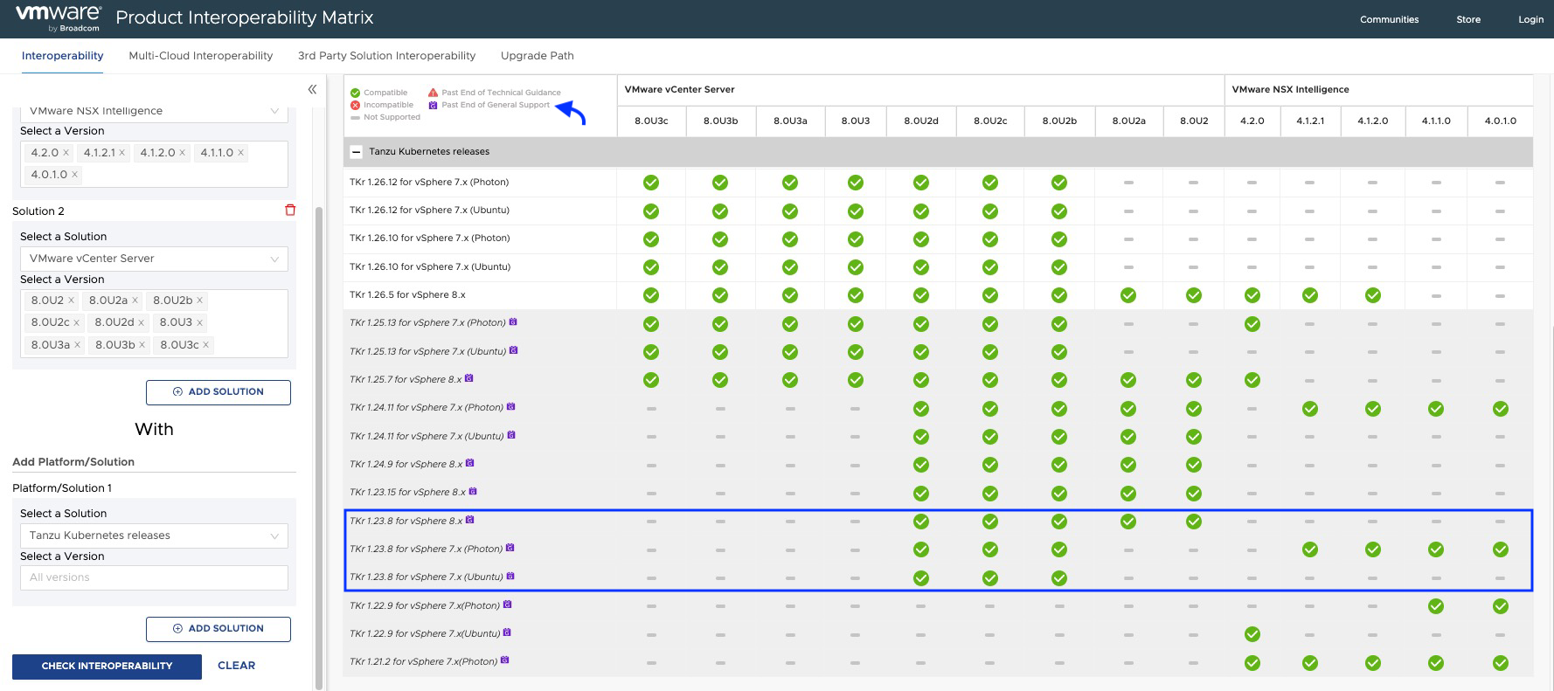This screenshot has height=691, width=1554.
Task: Open the VMware vCenter Server solution dropdown
Action: pyautogui.click(x=153, y=259)
